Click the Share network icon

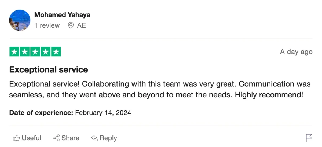(56, 138)
